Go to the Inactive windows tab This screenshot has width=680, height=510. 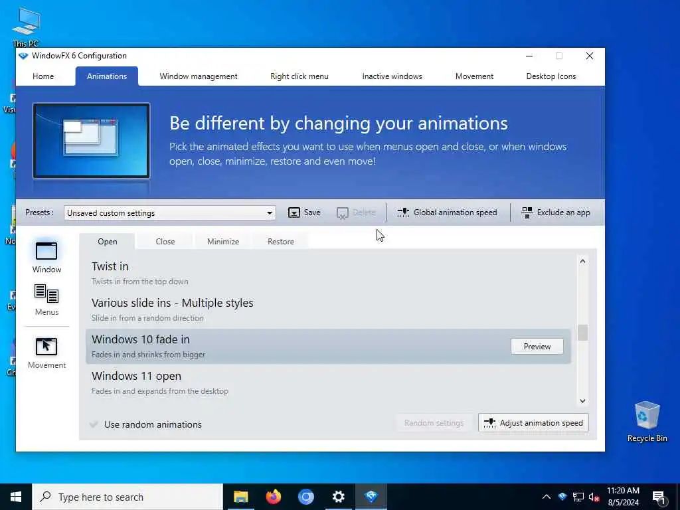pyautogui.click(x=392, y=76)
